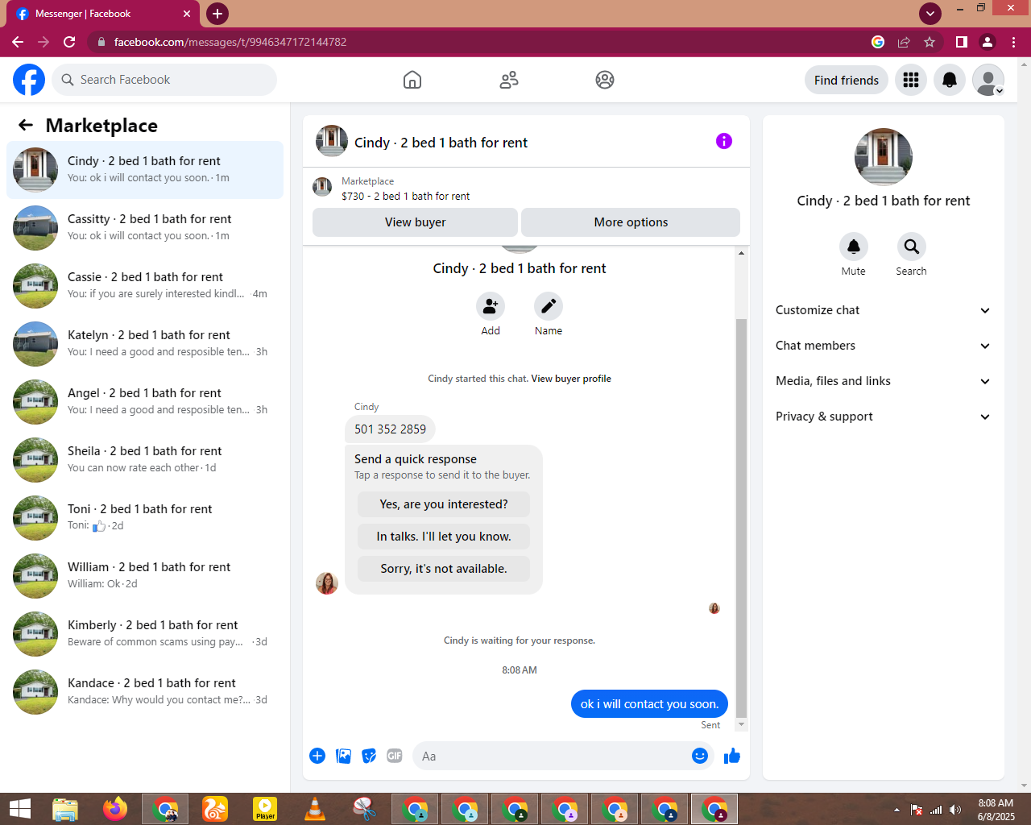Click the chat vertical scrollbar thumb
The width and height of the screenshot is (1031, 825).
point(742,517)
